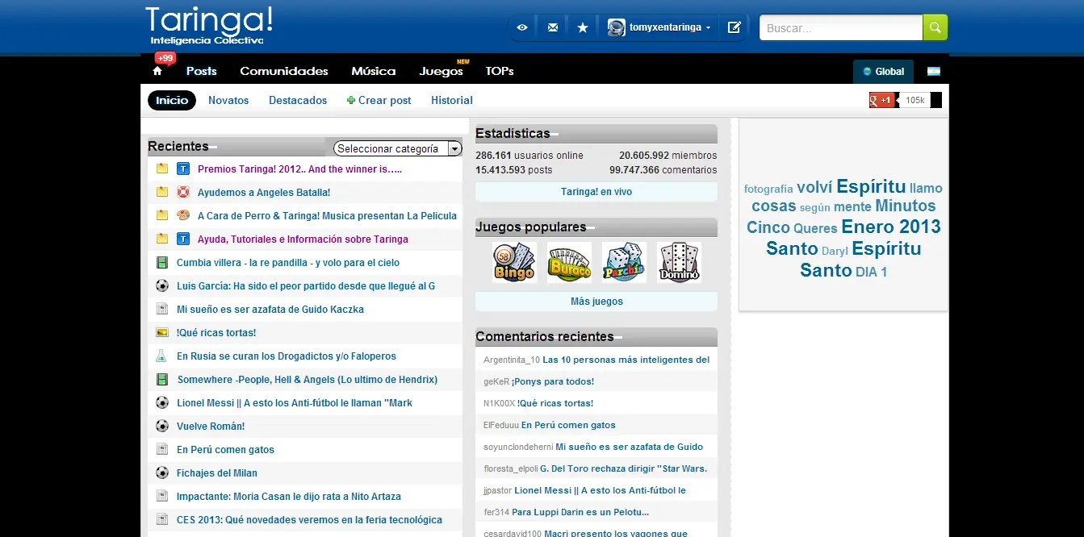Click the fotografía tag in cloud

click(768, 189)
